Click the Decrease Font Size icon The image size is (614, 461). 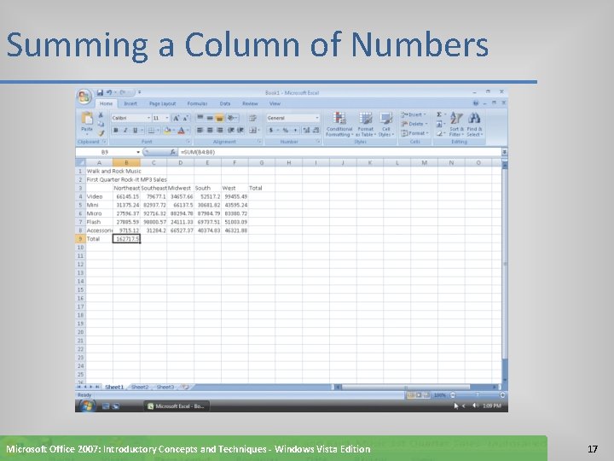point(186,118)
